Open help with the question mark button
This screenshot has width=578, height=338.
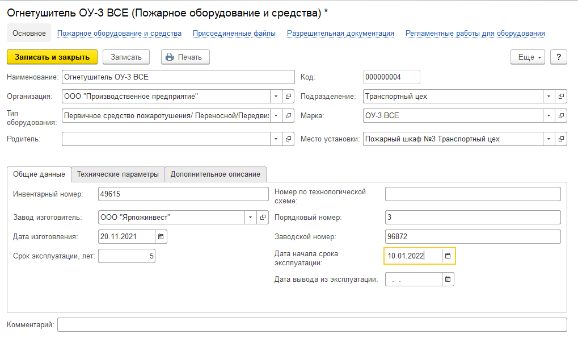tap(558, 57)
